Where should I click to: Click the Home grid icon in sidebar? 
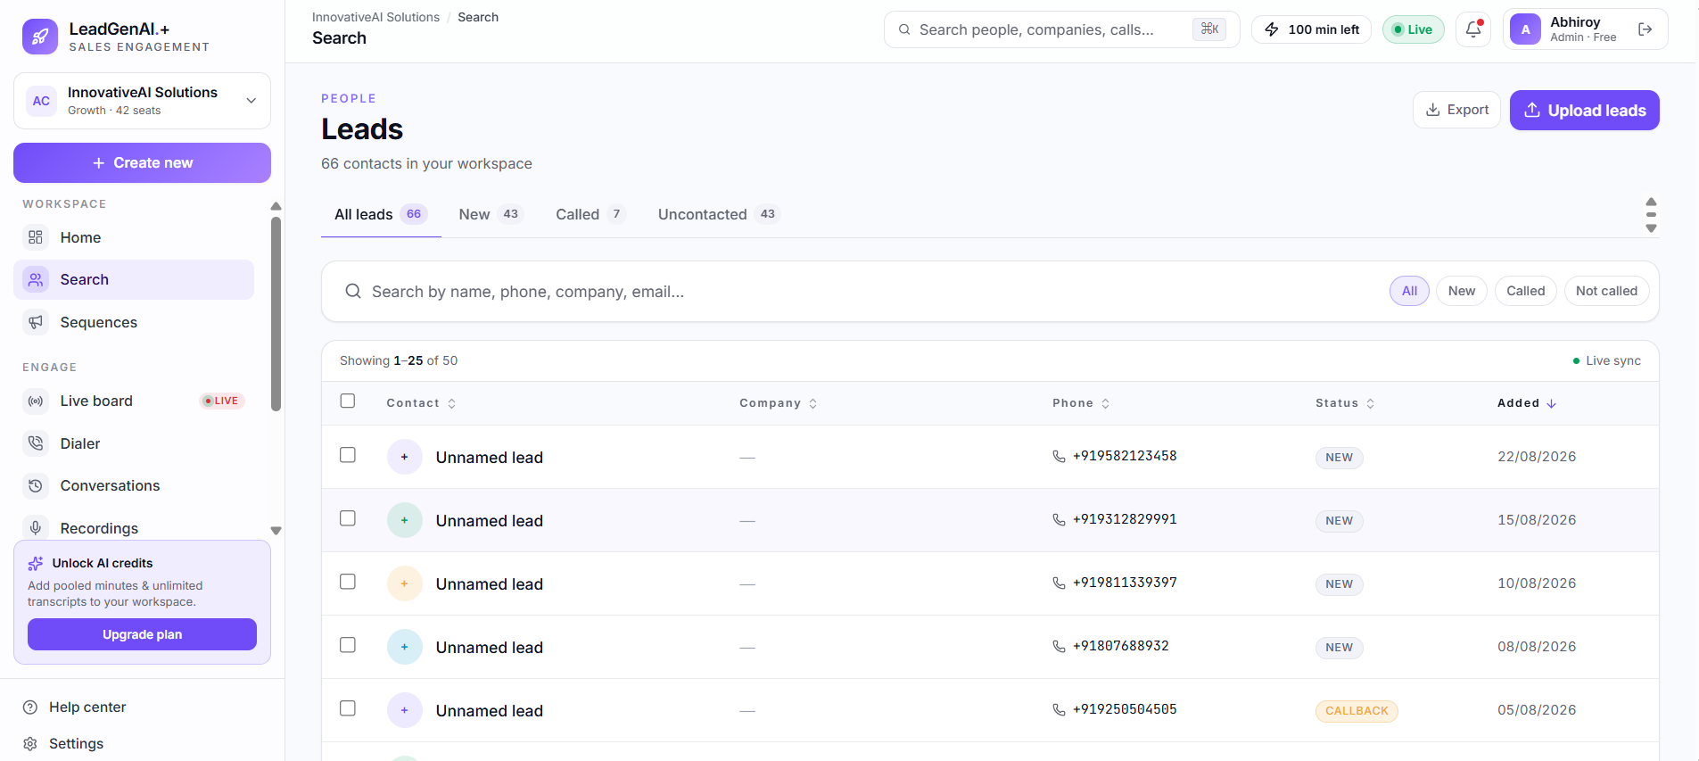pos(36,237)
